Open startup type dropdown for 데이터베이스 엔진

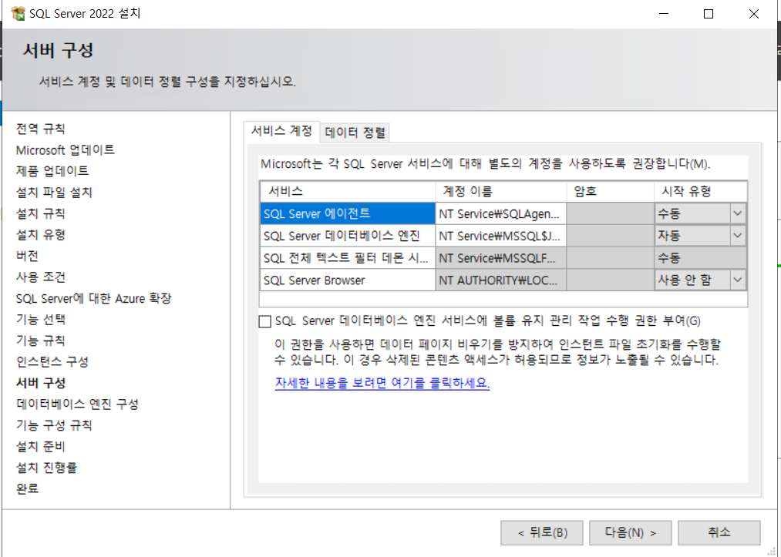click(x=738, y=236)
